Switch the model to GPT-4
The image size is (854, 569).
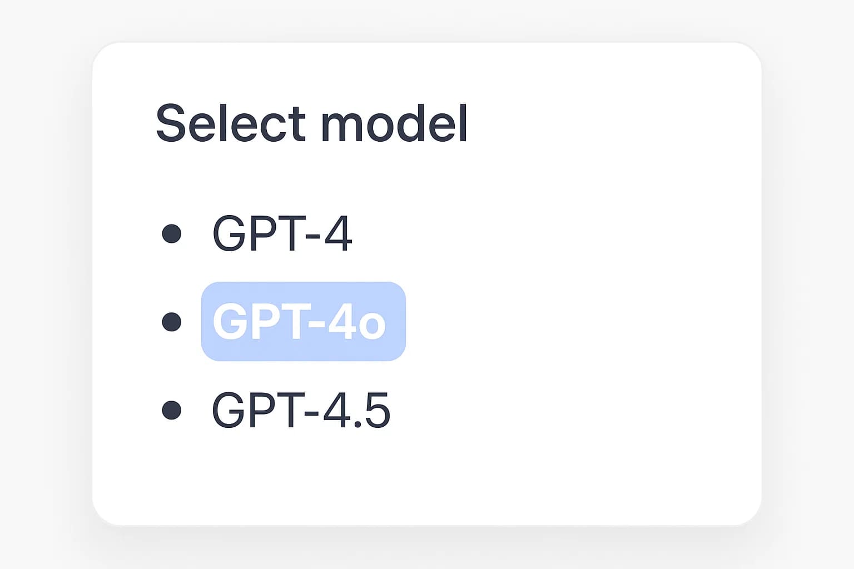pos(282,233)
